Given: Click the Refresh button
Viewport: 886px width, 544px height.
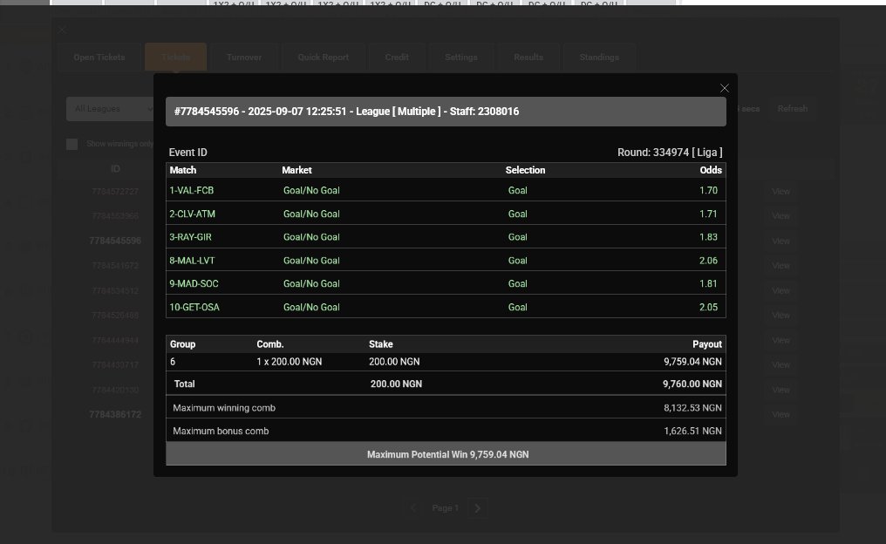Looking at the screenshot, I should [792, 108].
